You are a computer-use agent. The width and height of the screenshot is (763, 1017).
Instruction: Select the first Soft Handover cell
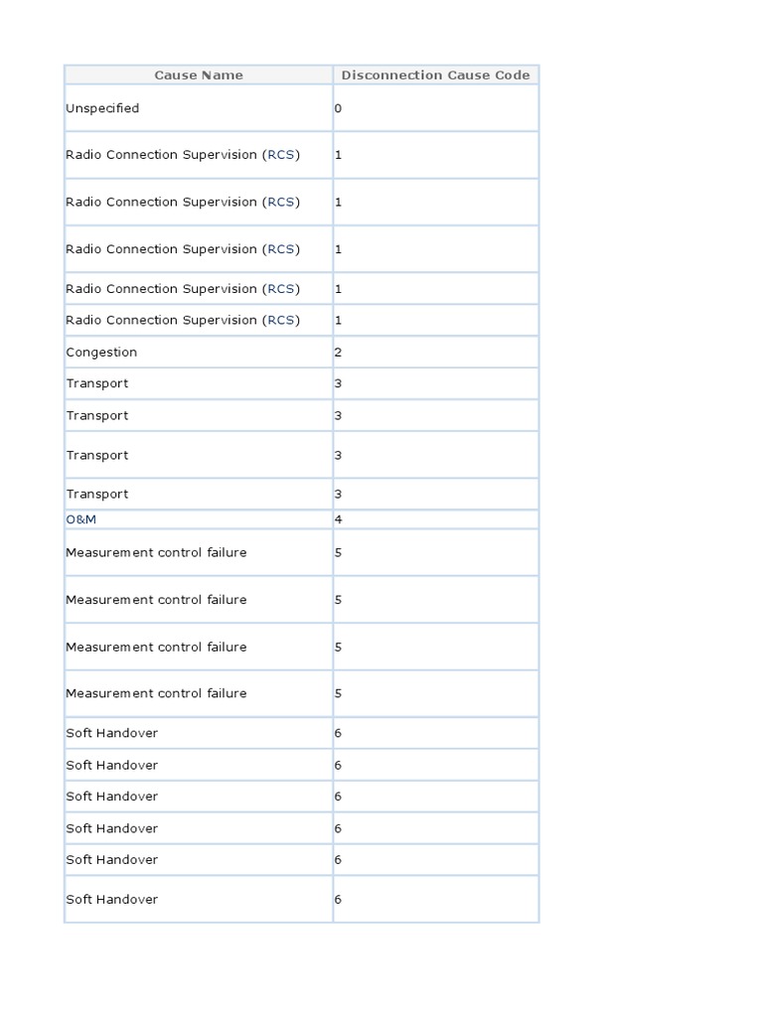tap(199, 733)
